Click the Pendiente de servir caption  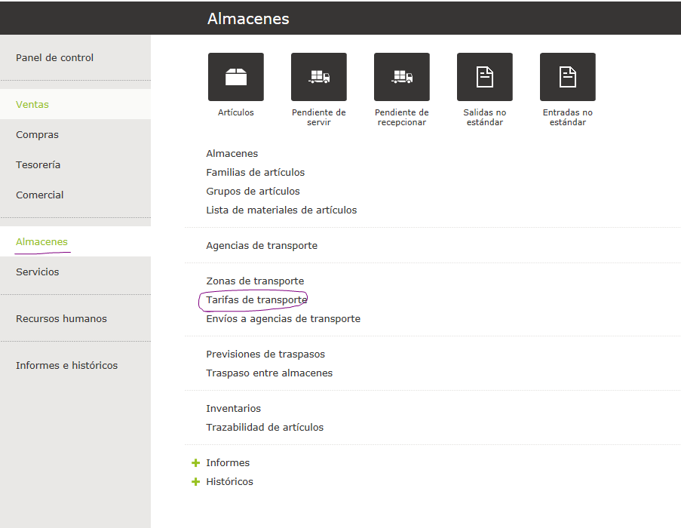tap(319, 117)
